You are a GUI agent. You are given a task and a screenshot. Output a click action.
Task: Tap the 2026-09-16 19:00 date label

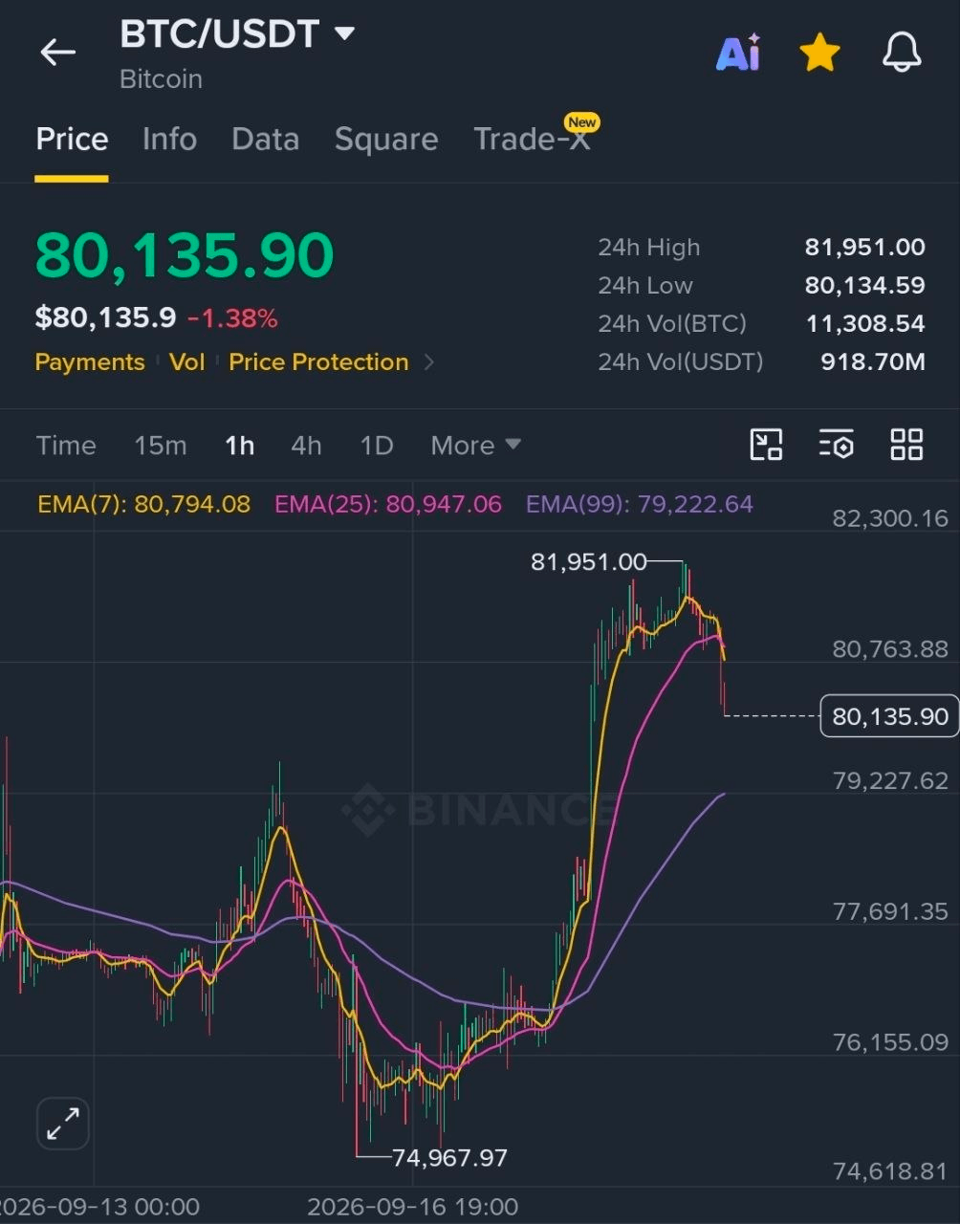(x=412, y=1207)
